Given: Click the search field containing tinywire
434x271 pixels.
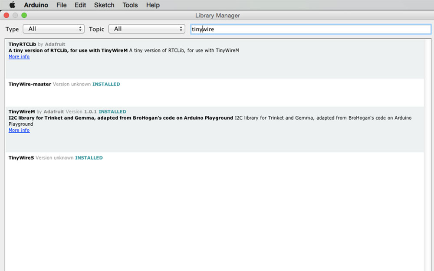Looking at the screenshot, I should coord(311,29).
